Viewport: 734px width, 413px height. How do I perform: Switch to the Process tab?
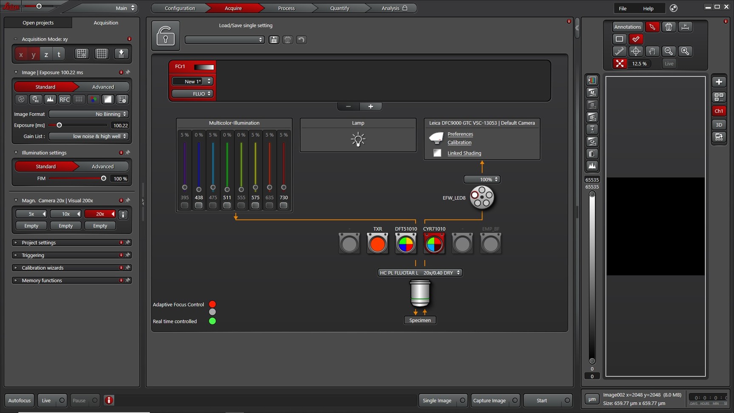pos(286,8)
